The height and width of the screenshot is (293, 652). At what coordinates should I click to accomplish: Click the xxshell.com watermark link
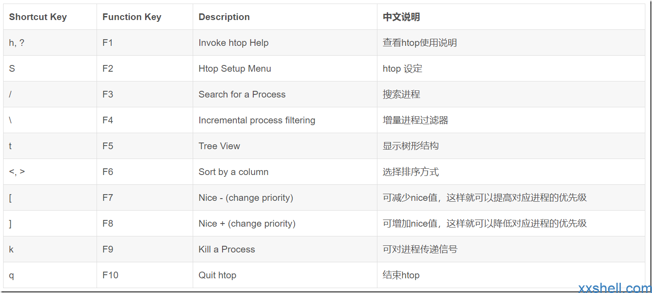pos(615,288)
